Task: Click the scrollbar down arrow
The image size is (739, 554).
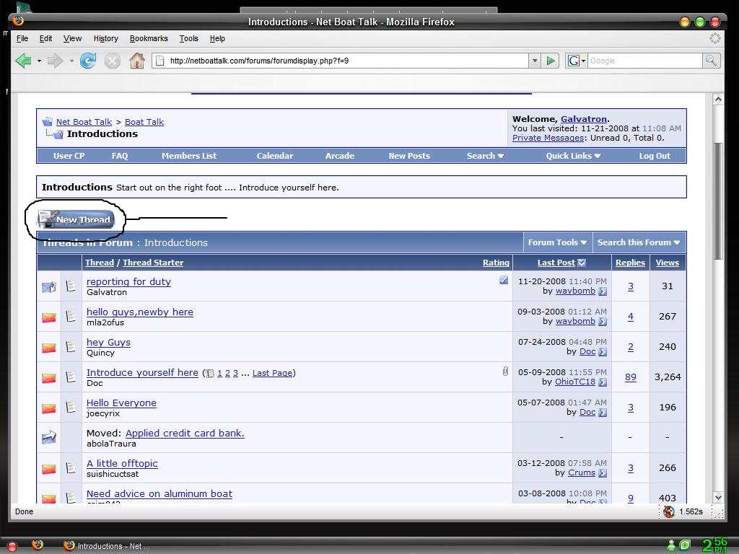Action: [718, 497]
